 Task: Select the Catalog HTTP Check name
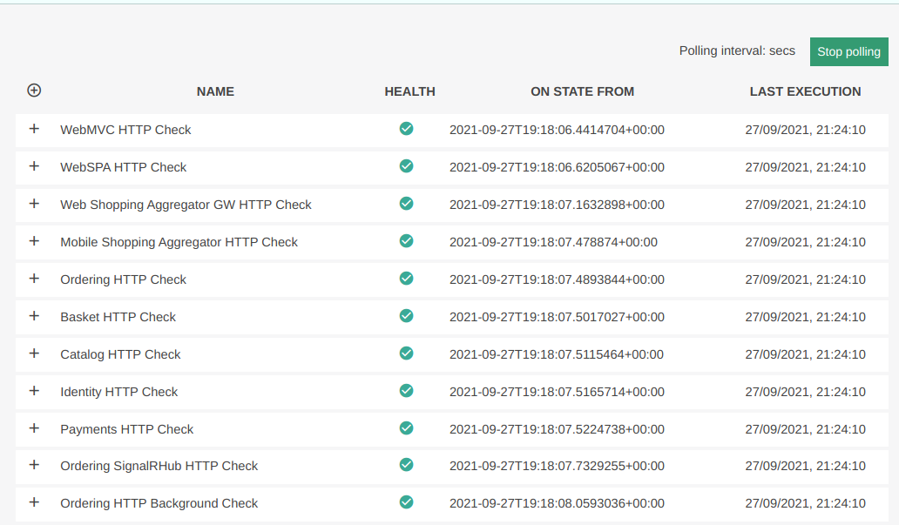pyautogui.click(x=120, y=354)
